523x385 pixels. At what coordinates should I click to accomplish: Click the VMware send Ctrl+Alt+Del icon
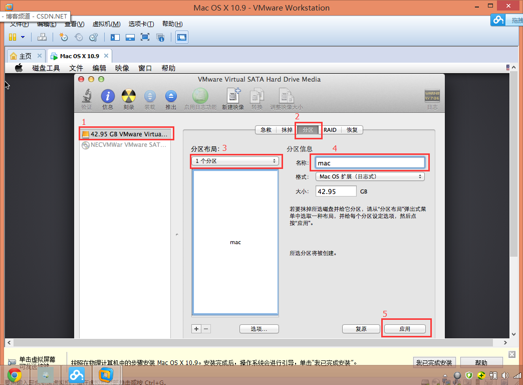42,37
